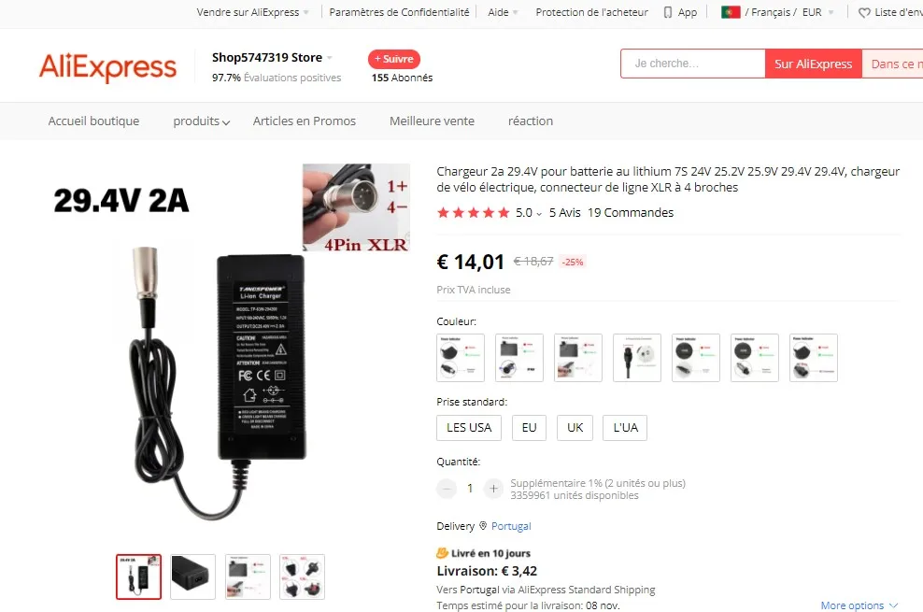Viewport: 923px width, 612px height.
Task: Increase quantity with the plus button
Action: (493, 488)
